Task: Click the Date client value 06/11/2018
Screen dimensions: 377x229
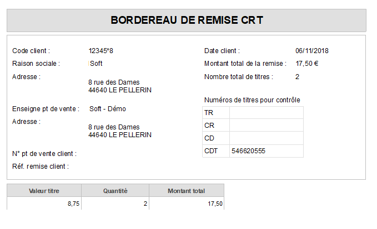Action: pos(312,51)
